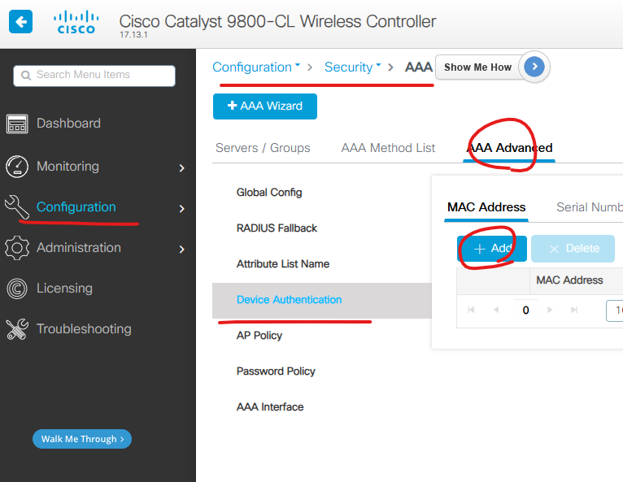The height and width of the screenshot is (482, 623).
Task: Click the table's select-all header cell
Action: pos(494,280)
